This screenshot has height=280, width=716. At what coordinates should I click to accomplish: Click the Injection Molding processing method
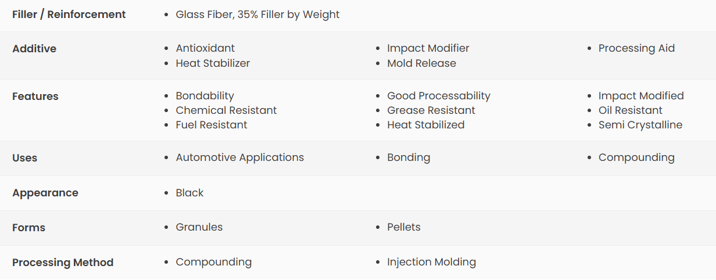[x=431, y=262]
